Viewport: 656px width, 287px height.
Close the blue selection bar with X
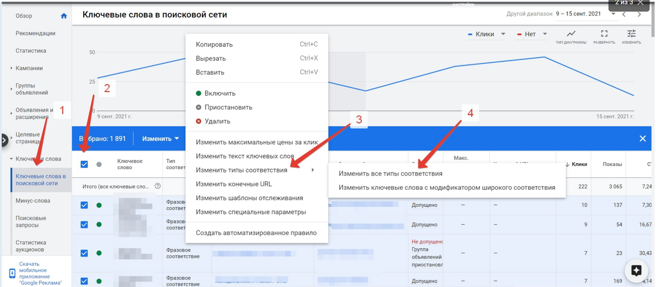pos(643,139)
